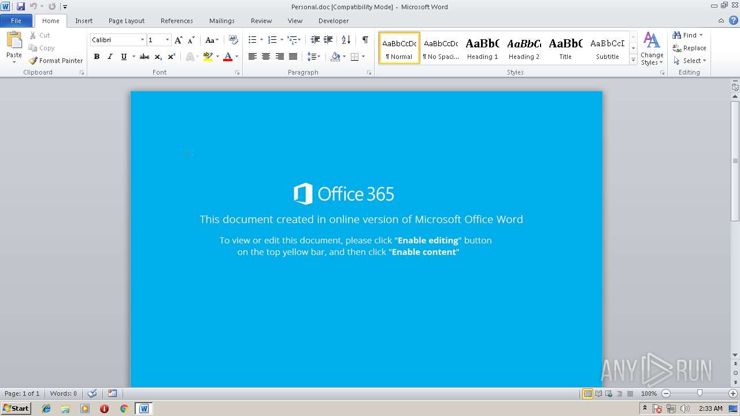Click the Cut scissors command
The image size is (740, 416).
39,35
